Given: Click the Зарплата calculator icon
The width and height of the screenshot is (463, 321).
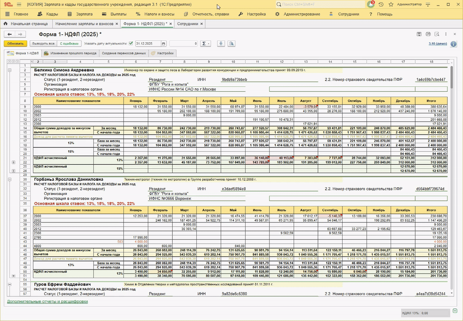Looking at the screenshot, I should point(70,14).
